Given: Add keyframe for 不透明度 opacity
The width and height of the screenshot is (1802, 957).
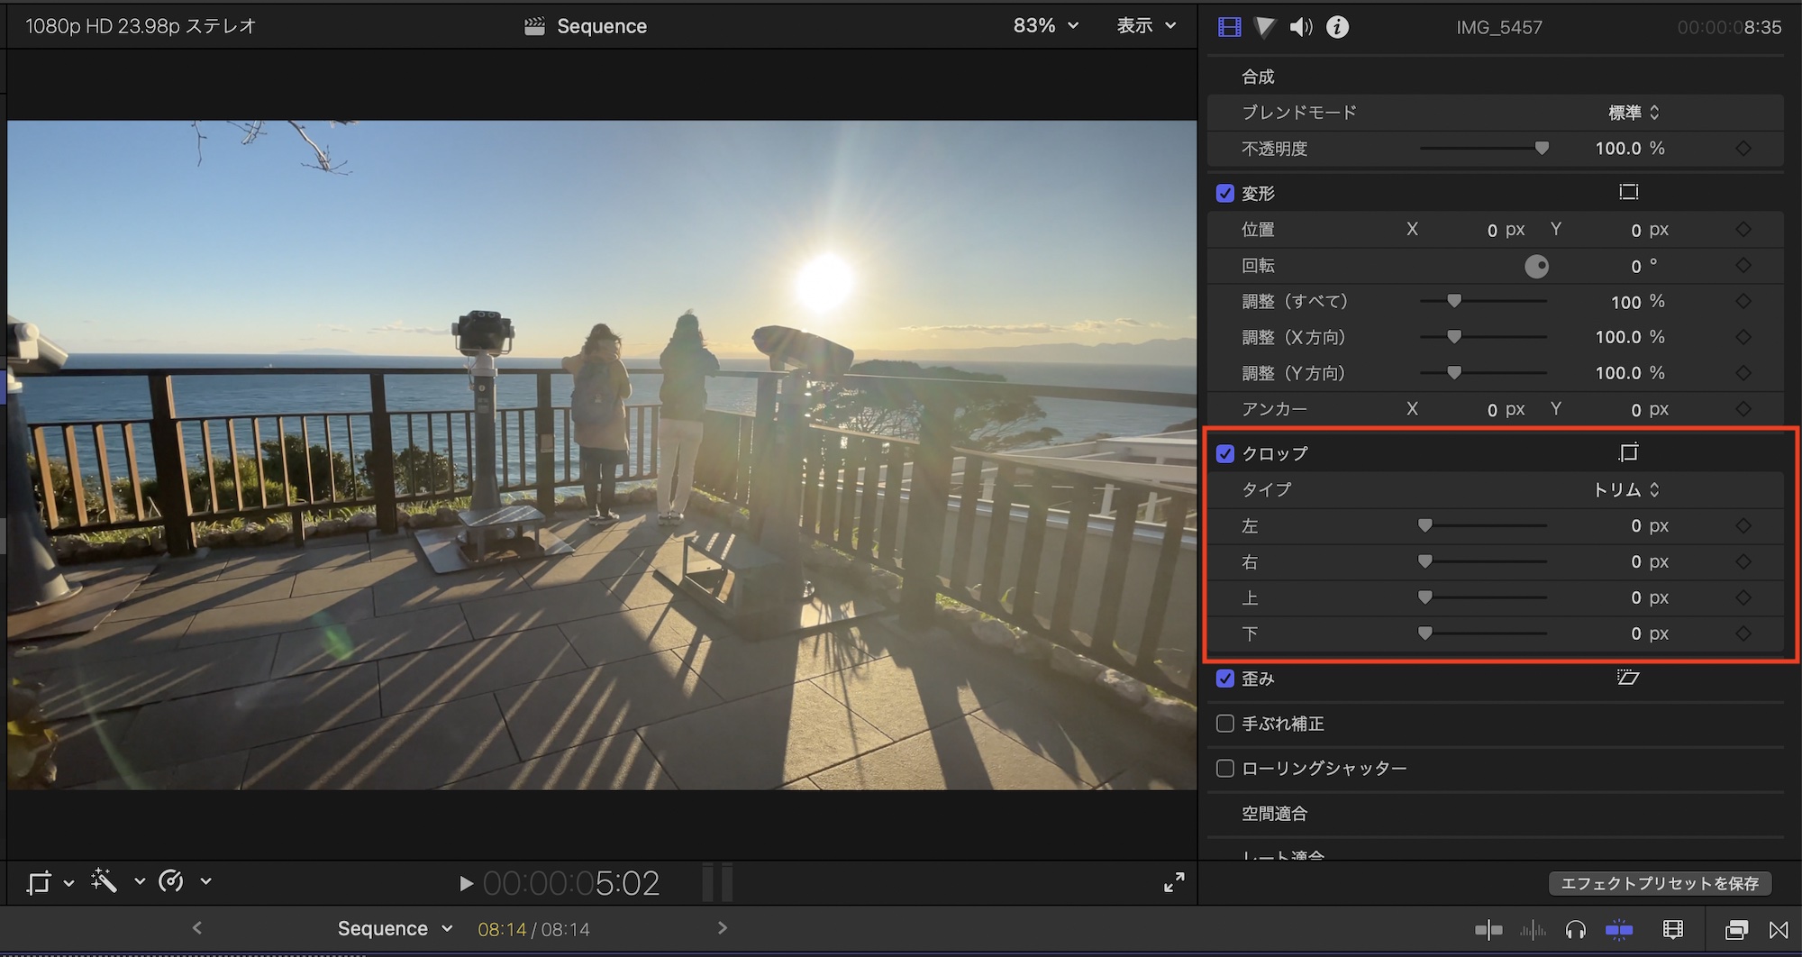Looking at the screenshot, I should pos(1743,149).
